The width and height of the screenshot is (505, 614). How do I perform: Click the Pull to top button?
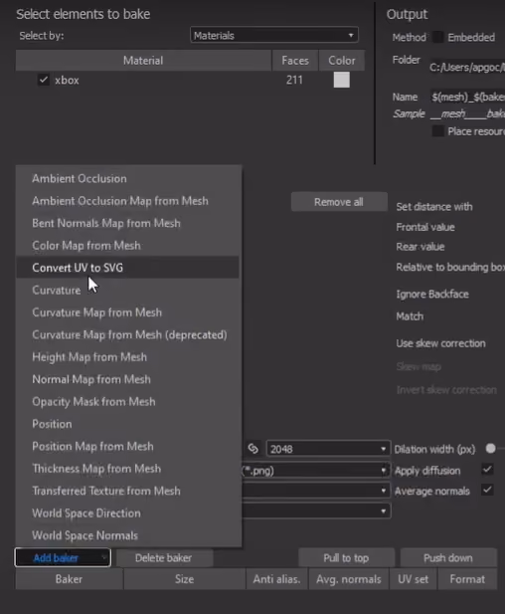point(346,557)
